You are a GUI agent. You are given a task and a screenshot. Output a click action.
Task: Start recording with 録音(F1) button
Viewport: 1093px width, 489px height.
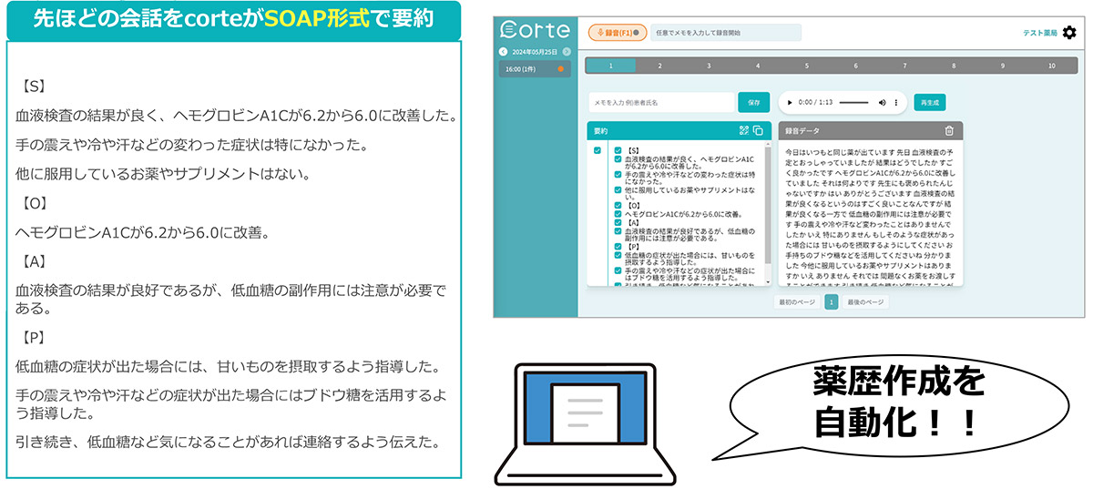point(618,33)
